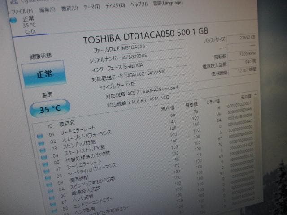This screenshot has width=287, height=215.
Task: Select the スループットパフォーマンス row name
Action: (x=87, y=136)
